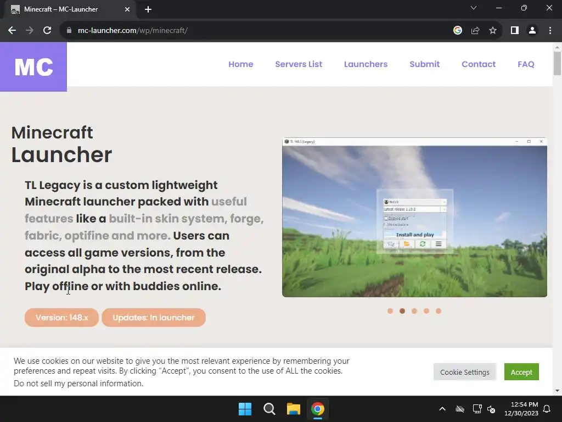Toggle the browser side panel

tap(515, 31)
